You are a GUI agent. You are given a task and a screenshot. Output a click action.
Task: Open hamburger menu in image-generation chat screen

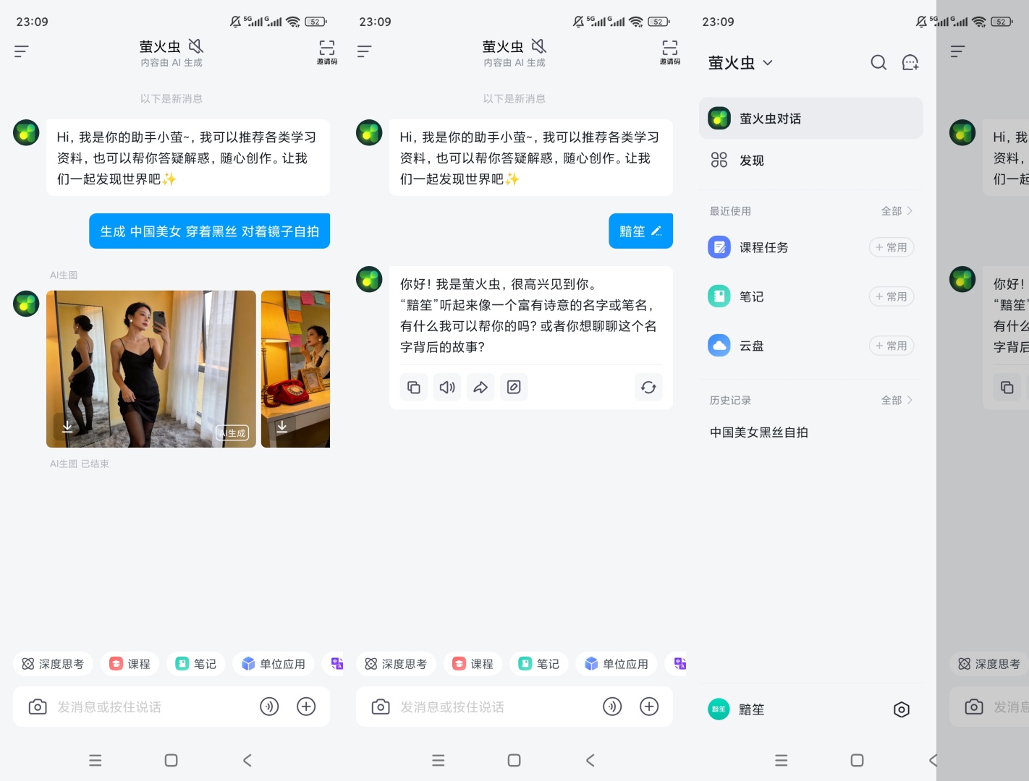[x=21, y=51]
